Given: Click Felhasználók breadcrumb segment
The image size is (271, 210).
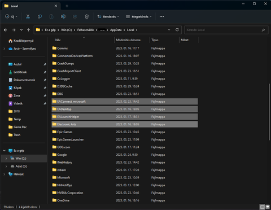Looking at the screenshot, I should pos(85,30).
